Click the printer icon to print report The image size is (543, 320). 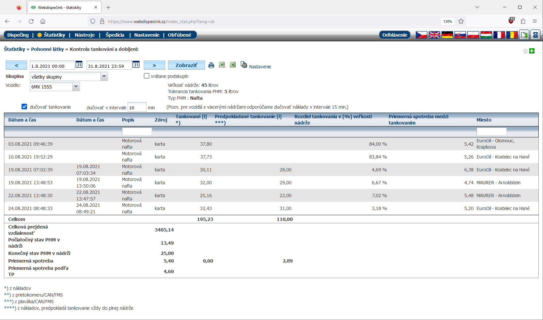tap(211, 65)
